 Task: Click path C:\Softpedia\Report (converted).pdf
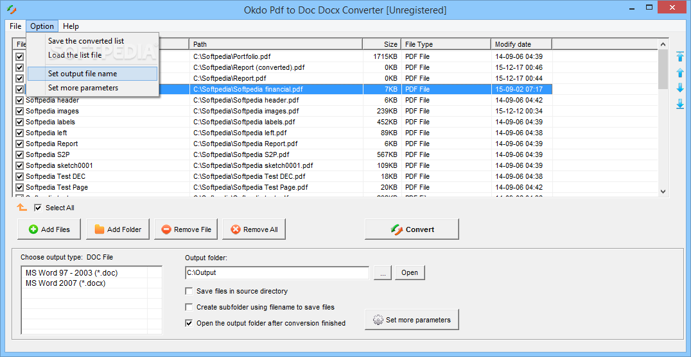(x=249, y=68)
